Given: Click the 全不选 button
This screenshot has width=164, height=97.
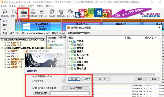Looking at the screenshot, I should point(87,79).
